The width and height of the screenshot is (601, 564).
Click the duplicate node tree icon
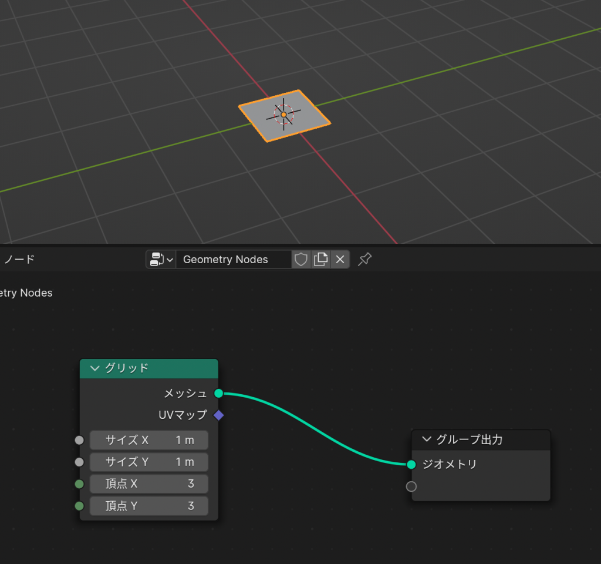[x=320, y=259]
